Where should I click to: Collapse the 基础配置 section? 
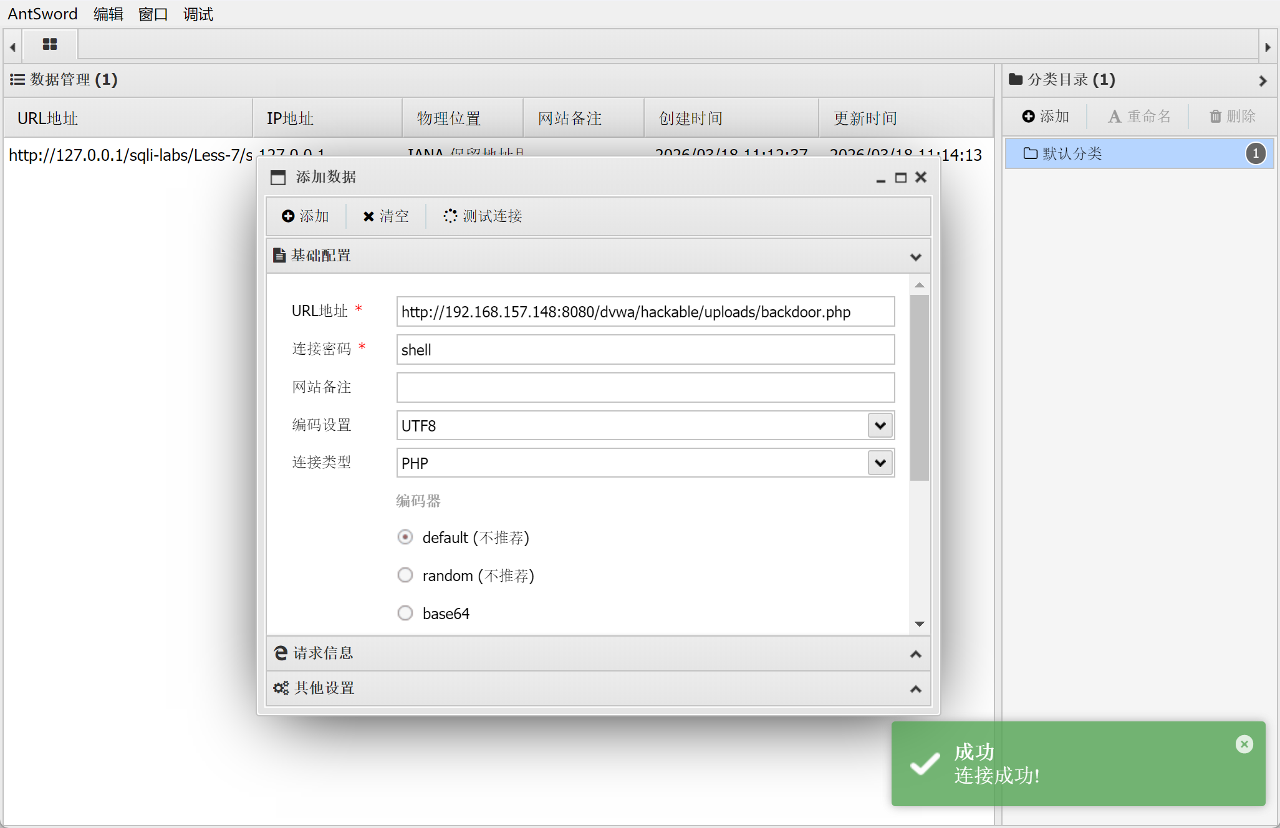click(915, 257)
